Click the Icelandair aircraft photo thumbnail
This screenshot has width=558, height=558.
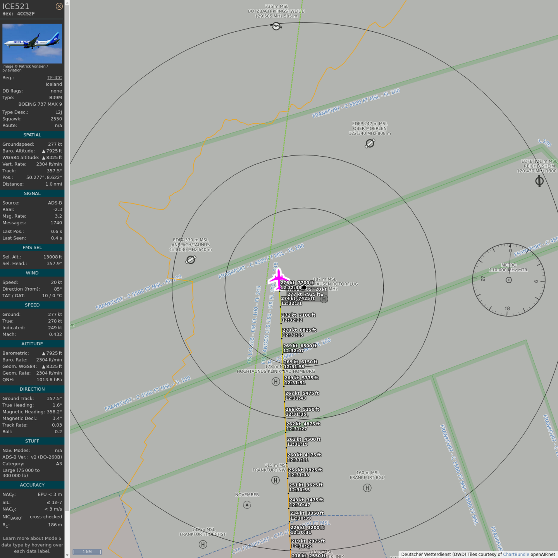coord(32,43)
